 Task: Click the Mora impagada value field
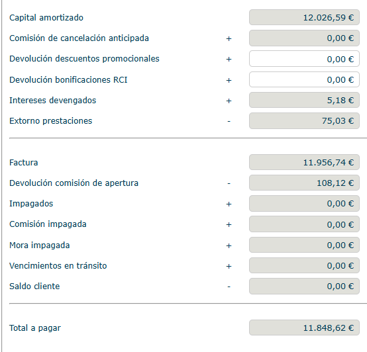point(304,245)
